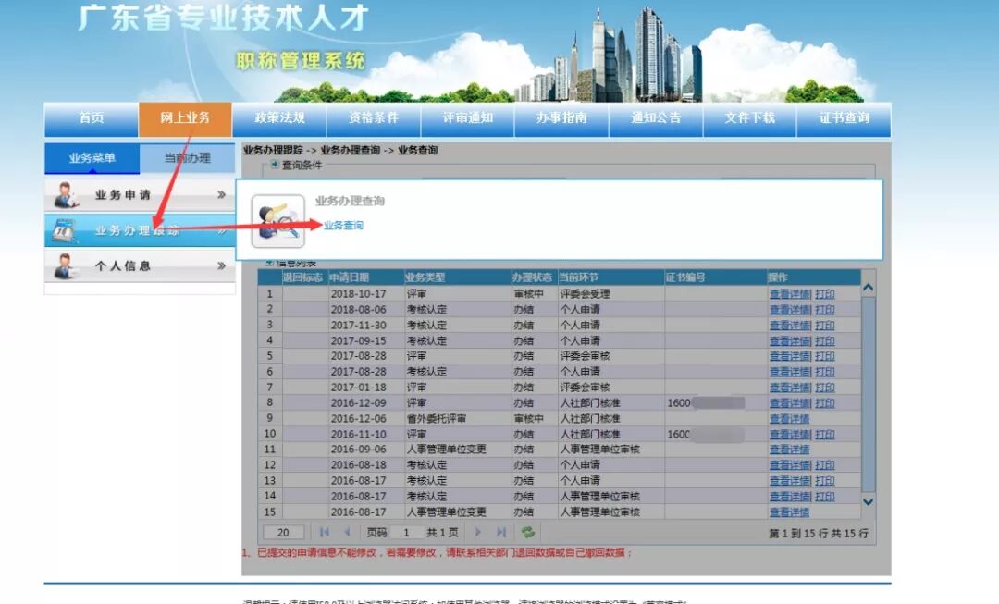Collapse the 信息列表 section
Screen dimensions: 999x604
268,263
